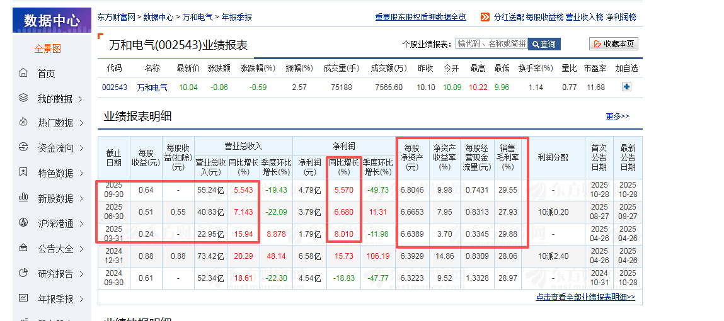Click the 收藏本页 button
Screen dimensions: 724x321
(614, 44)
